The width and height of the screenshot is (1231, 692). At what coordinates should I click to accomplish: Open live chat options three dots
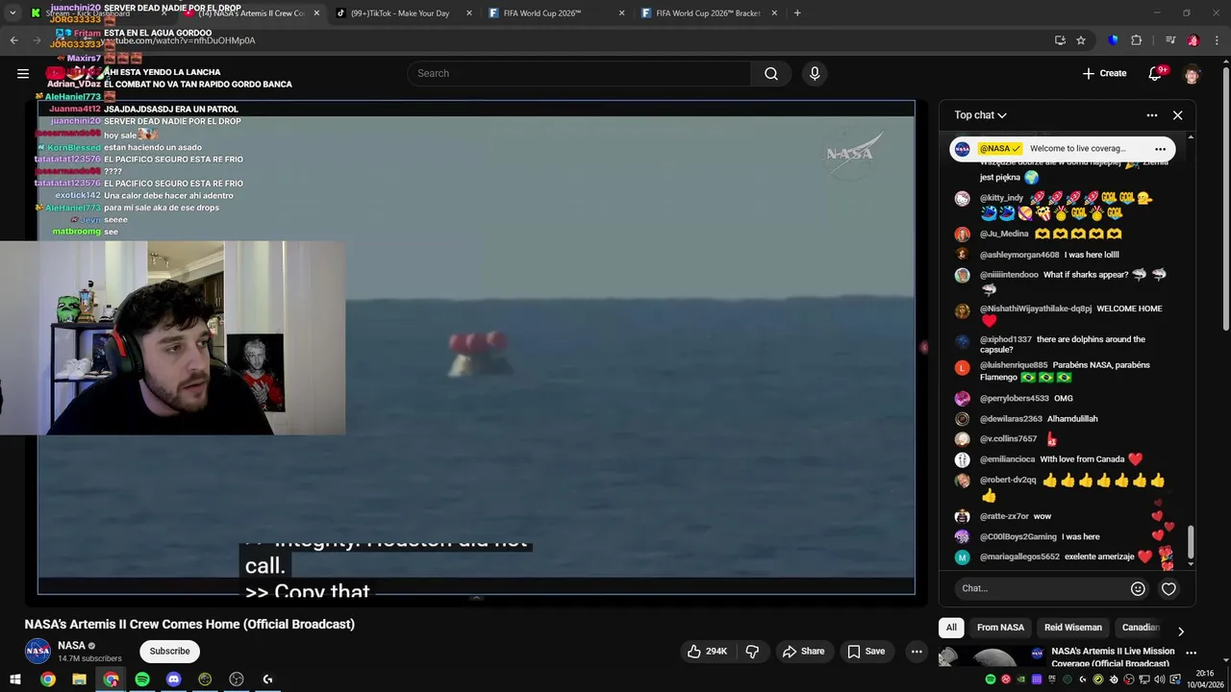pyautogui.click(x=1152, y=115)
